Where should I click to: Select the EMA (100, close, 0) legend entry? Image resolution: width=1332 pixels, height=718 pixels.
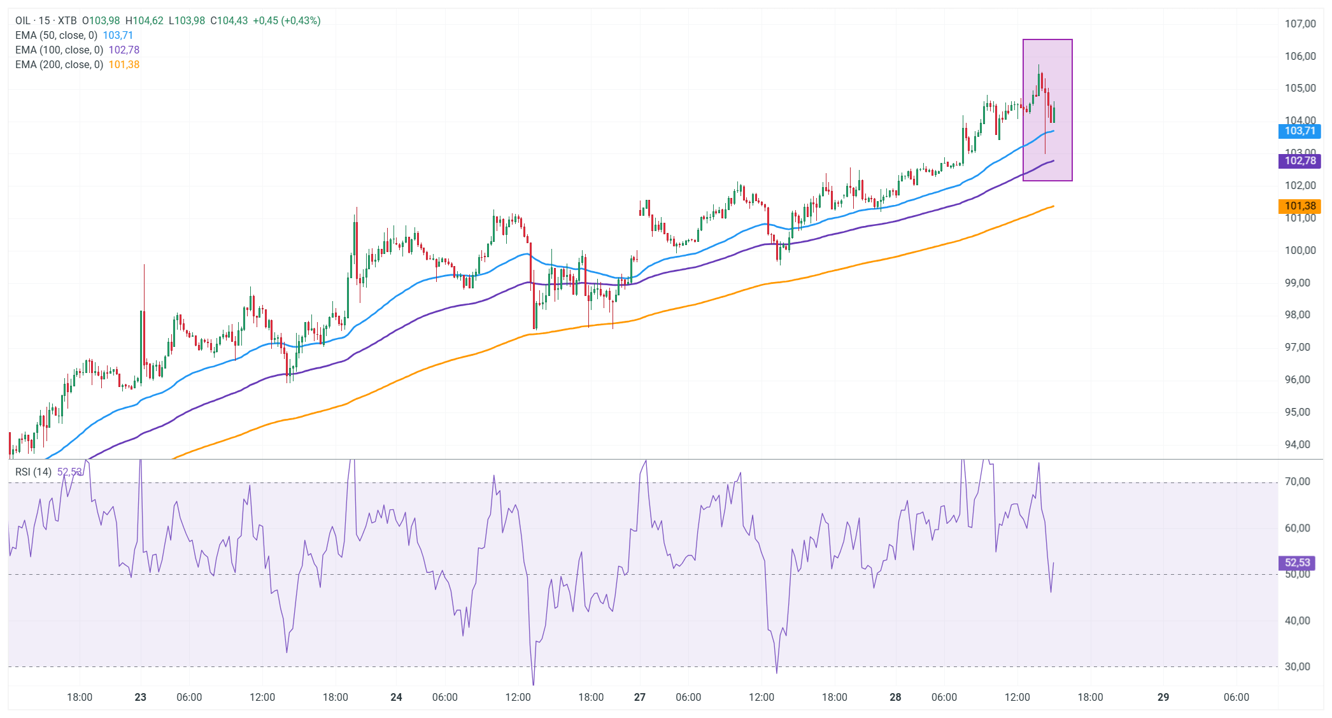(59, 50)
